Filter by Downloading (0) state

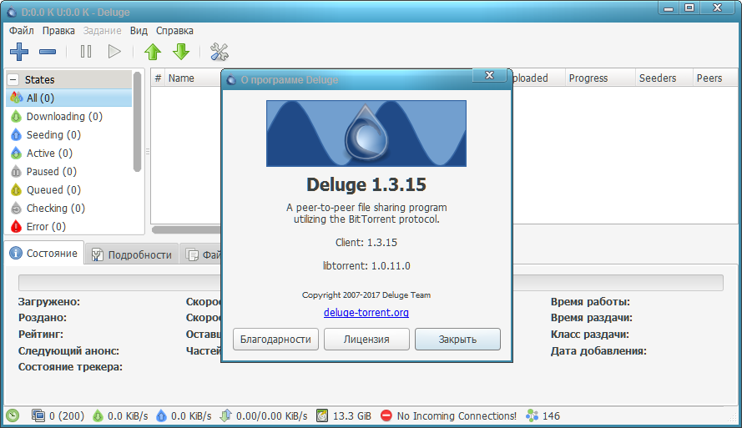click(x=69, y=116)
